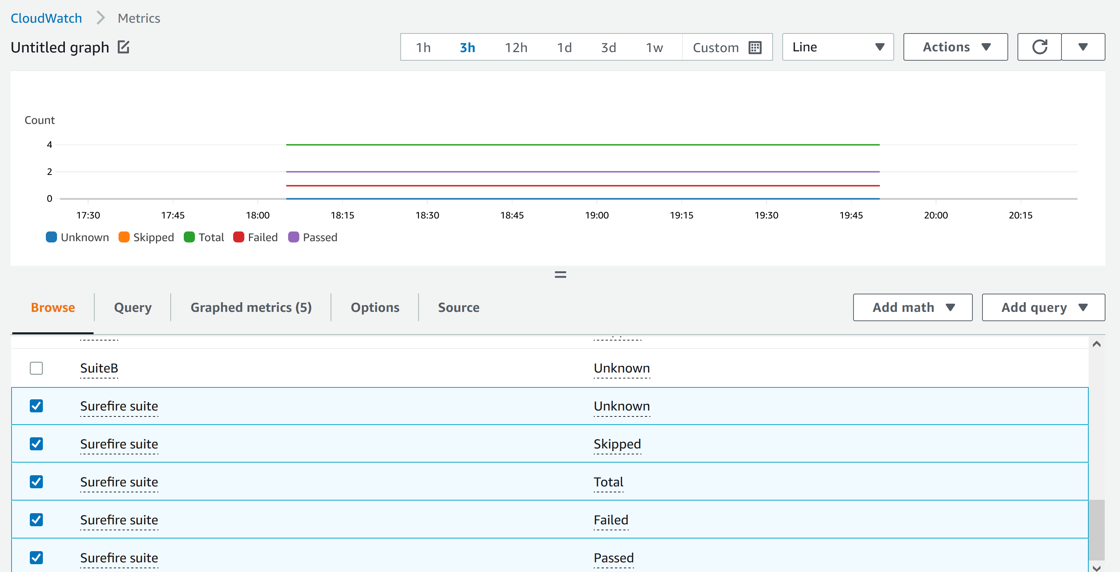This screenshot has width=1120, height=572.
Task: Click the metrics list scrollbar thumb
Action: (1097, 530)
